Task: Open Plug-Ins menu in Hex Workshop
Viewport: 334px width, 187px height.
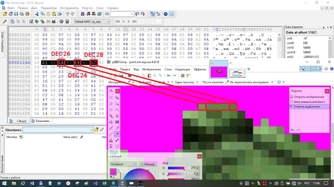Action: 88,8
